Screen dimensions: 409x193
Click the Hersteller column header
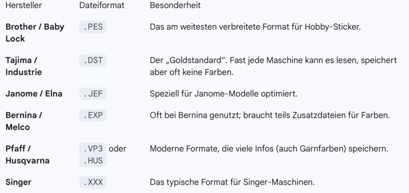click(24, 5)
